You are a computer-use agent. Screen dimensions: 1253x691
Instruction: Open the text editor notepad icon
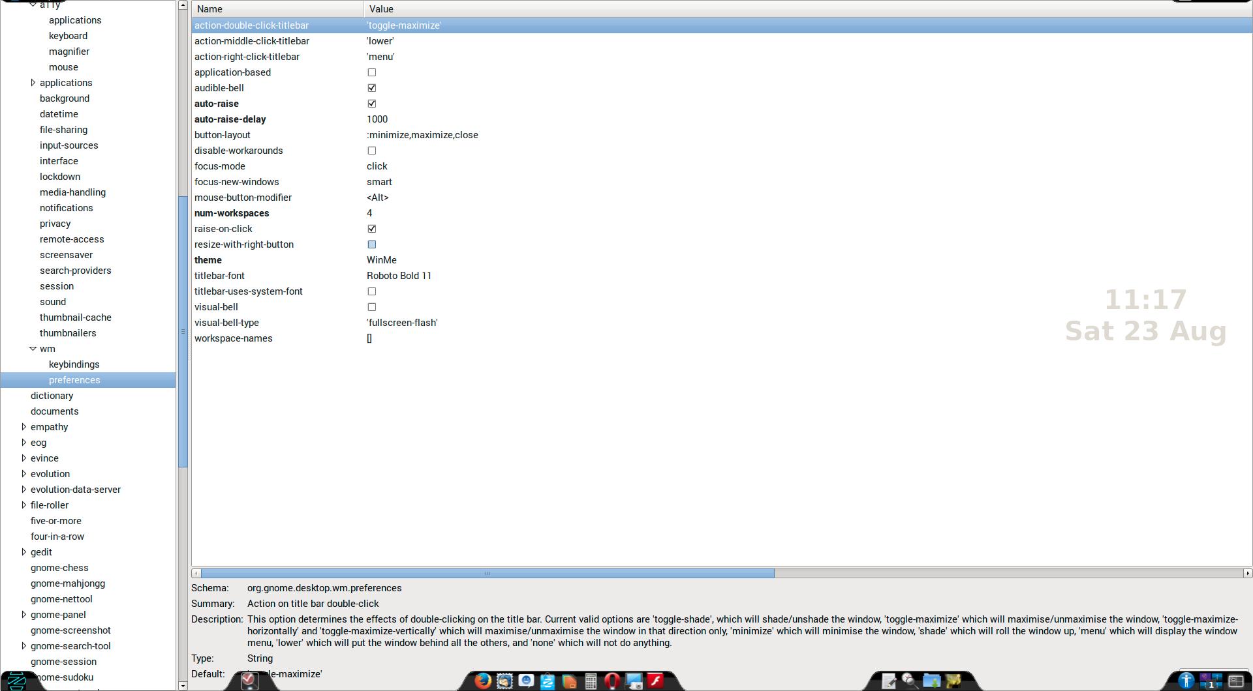click(889, 681)
